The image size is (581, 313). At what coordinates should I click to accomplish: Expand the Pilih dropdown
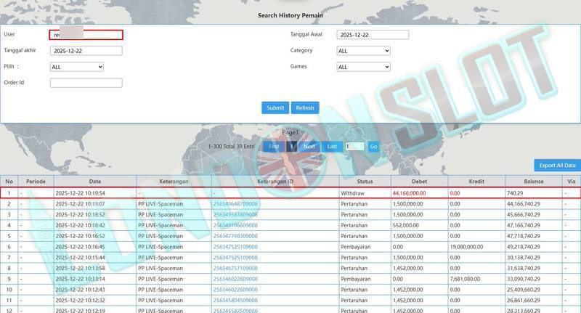tap(77, 67)
